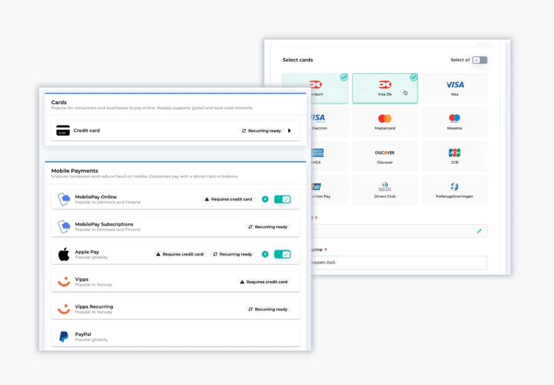Click Recurring ready text on Vipps Recurring
This screenshot has width=554, height=385.
point(271,309)
